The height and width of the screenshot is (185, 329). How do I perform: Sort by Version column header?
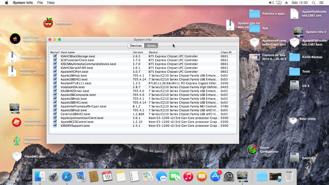pos(140,52)
